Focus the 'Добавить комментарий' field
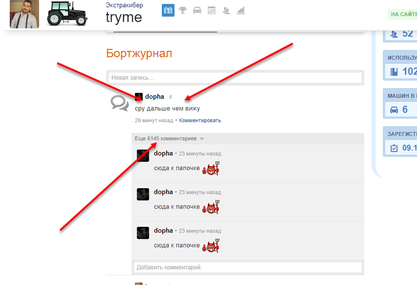 point(247,267)
